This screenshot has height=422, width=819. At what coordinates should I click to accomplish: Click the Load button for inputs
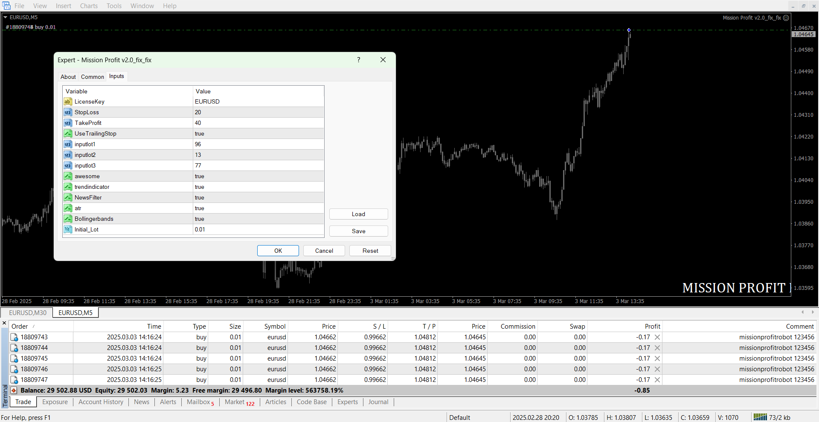358,214
